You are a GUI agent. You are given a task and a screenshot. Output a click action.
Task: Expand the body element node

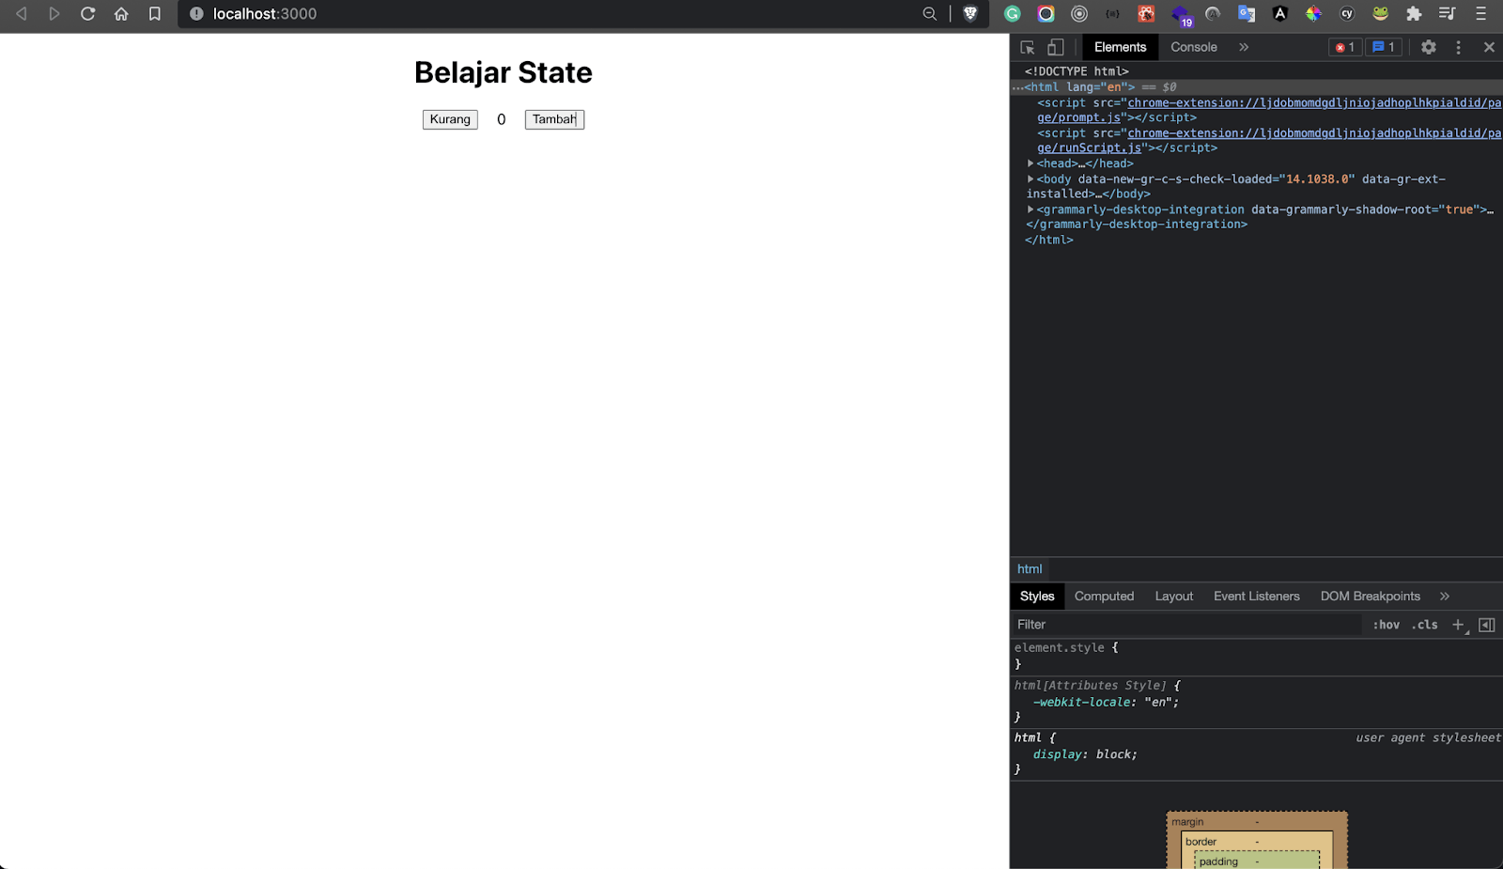[1030, 178]
